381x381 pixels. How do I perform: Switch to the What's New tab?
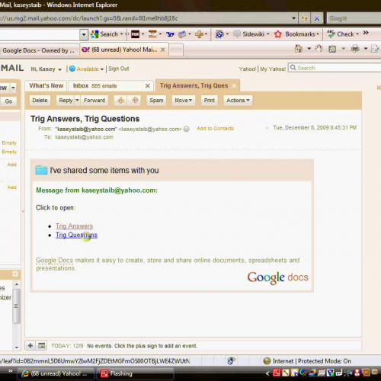[x=46, y=86]
